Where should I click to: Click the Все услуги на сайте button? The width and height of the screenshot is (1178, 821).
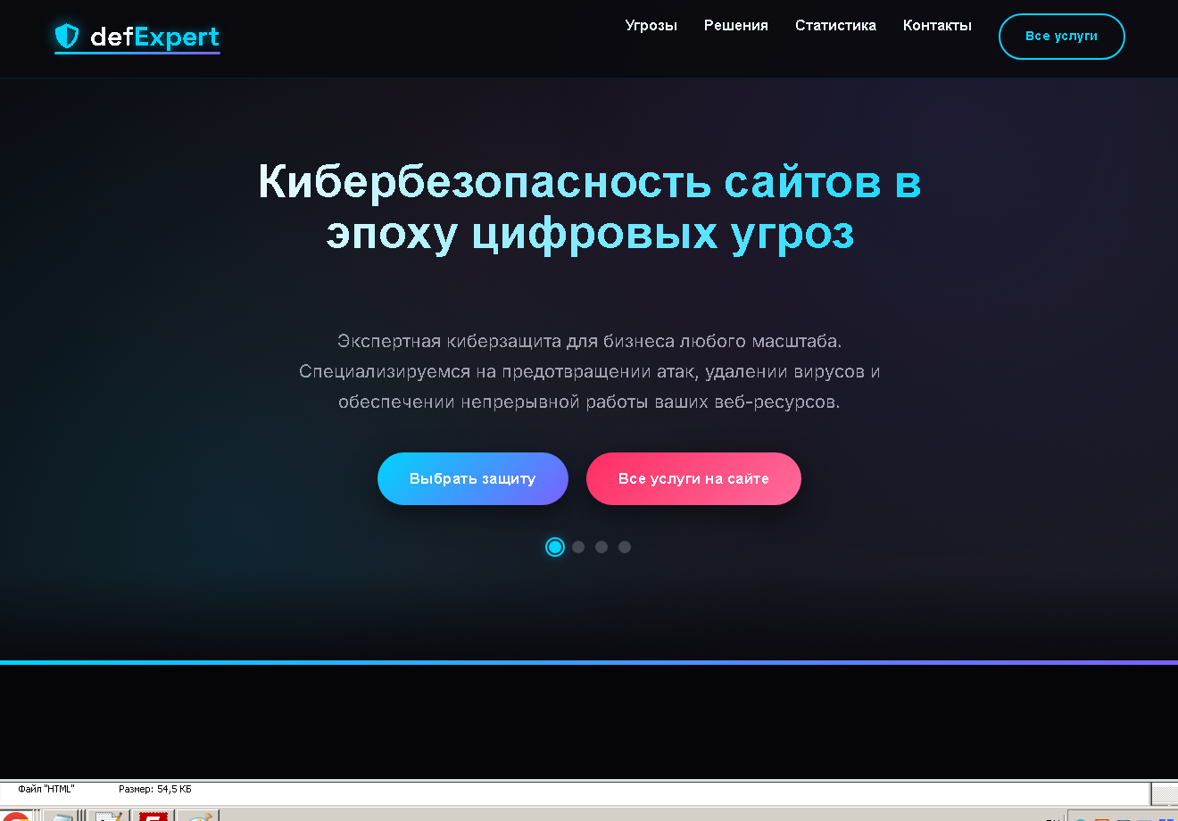[x=693, y=478]
